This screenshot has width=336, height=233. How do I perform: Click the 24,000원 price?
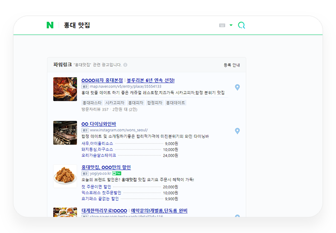click(x=171, y=155)
